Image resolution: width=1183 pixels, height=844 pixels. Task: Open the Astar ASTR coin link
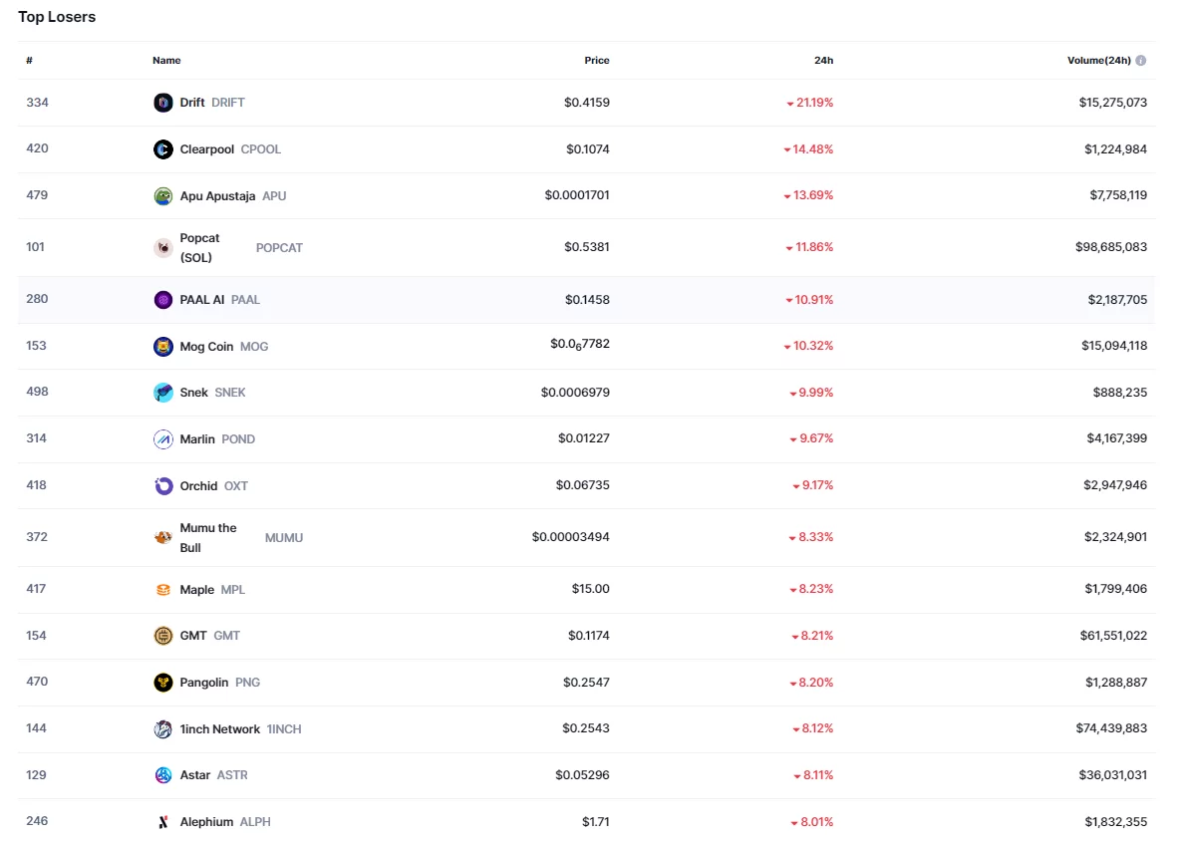click(x=194, y=775)
